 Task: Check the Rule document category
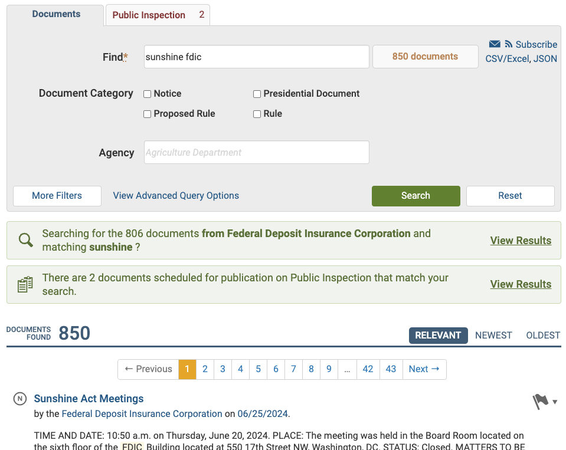pyautogui.click(x=257, y=114)
